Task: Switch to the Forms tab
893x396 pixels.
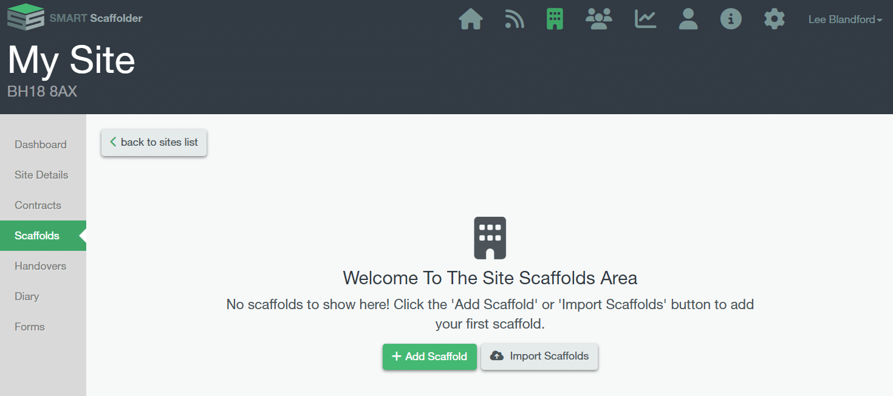Action: pos(30,327)
